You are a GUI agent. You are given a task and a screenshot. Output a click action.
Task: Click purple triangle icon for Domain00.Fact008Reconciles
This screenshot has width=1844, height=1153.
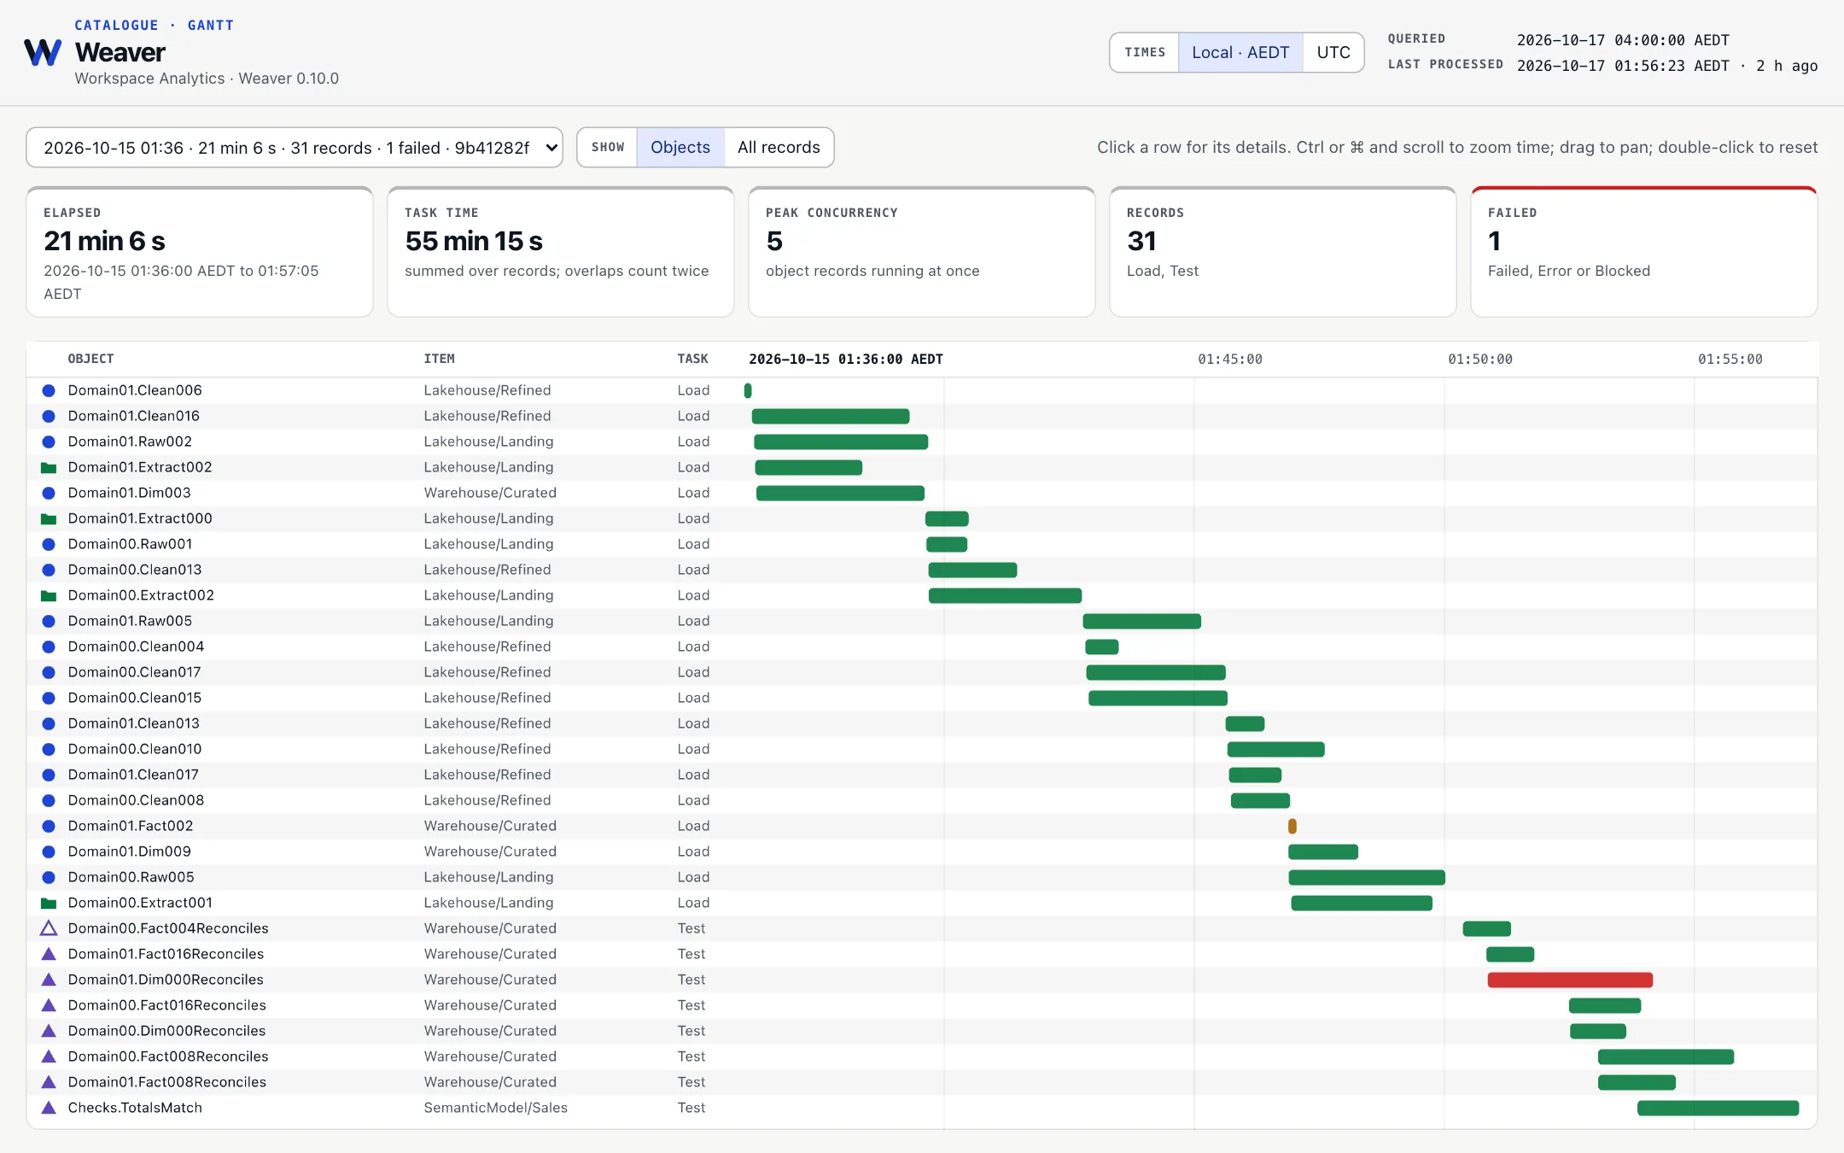49,1056
